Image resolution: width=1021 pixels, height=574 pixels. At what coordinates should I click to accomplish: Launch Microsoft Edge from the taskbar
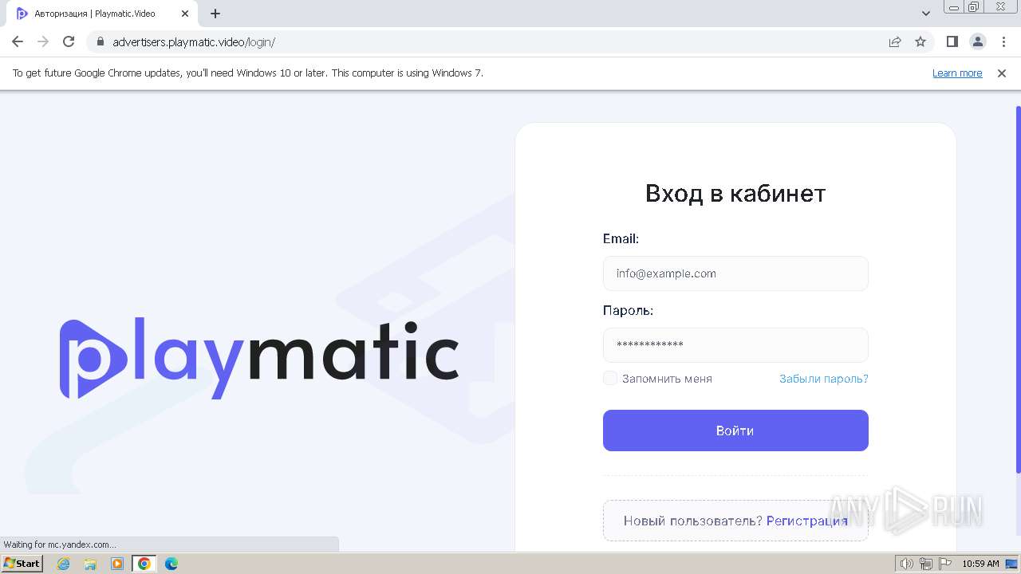171,564
